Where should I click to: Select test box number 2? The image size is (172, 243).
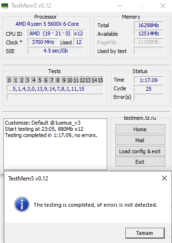coord(21,80)
